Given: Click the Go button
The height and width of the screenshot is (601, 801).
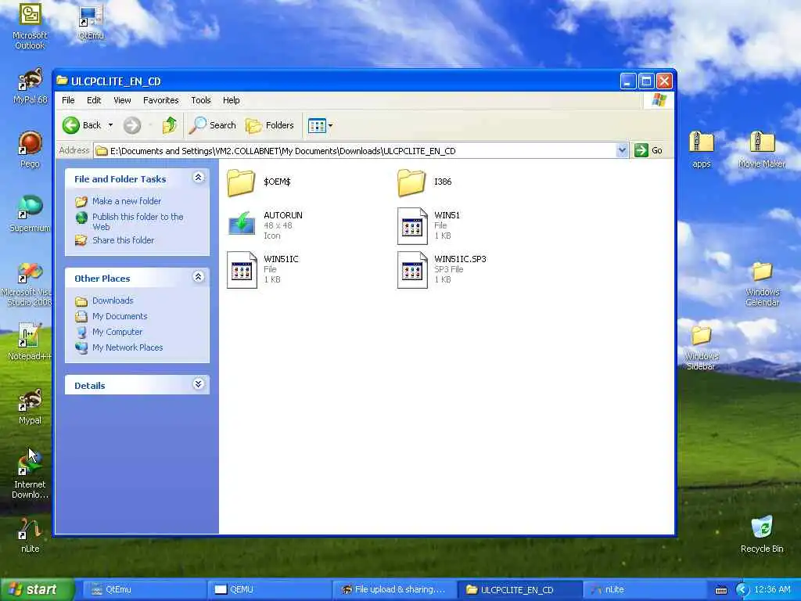Looking at the screenshot, I should point(648,150).
